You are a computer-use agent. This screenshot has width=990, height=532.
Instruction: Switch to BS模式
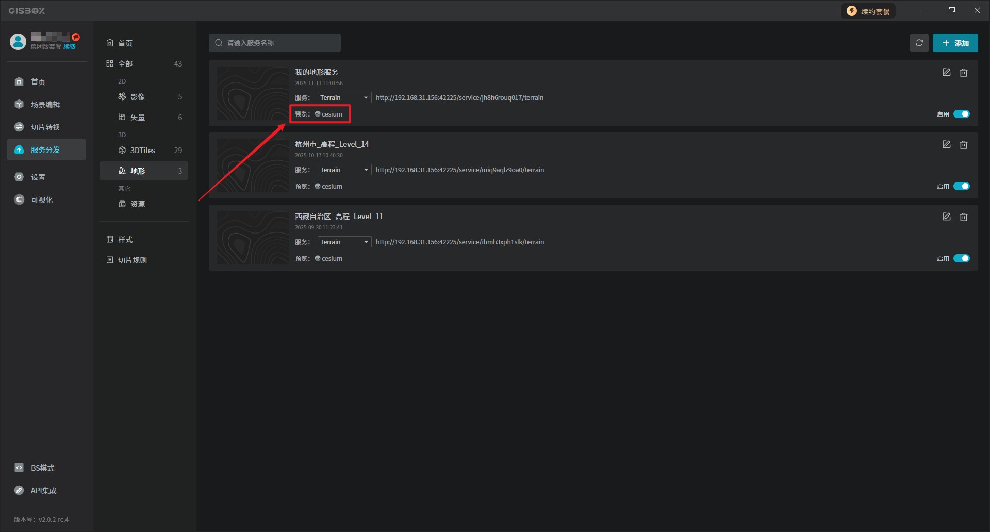[42, 468]
